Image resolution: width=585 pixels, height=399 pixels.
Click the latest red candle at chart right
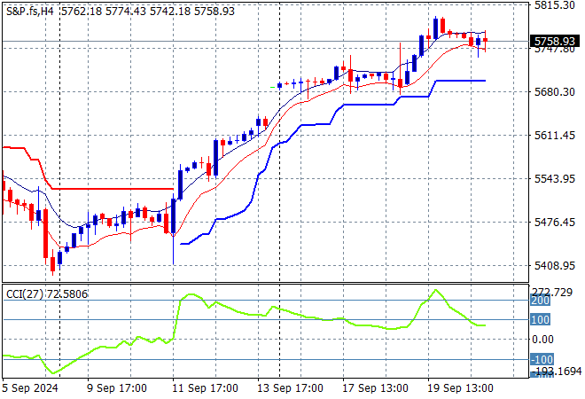pos(485,40)
